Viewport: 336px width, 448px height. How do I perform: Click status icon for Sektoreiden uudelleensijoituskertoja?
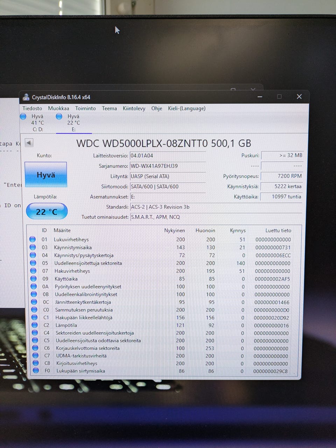pos(35,333)
